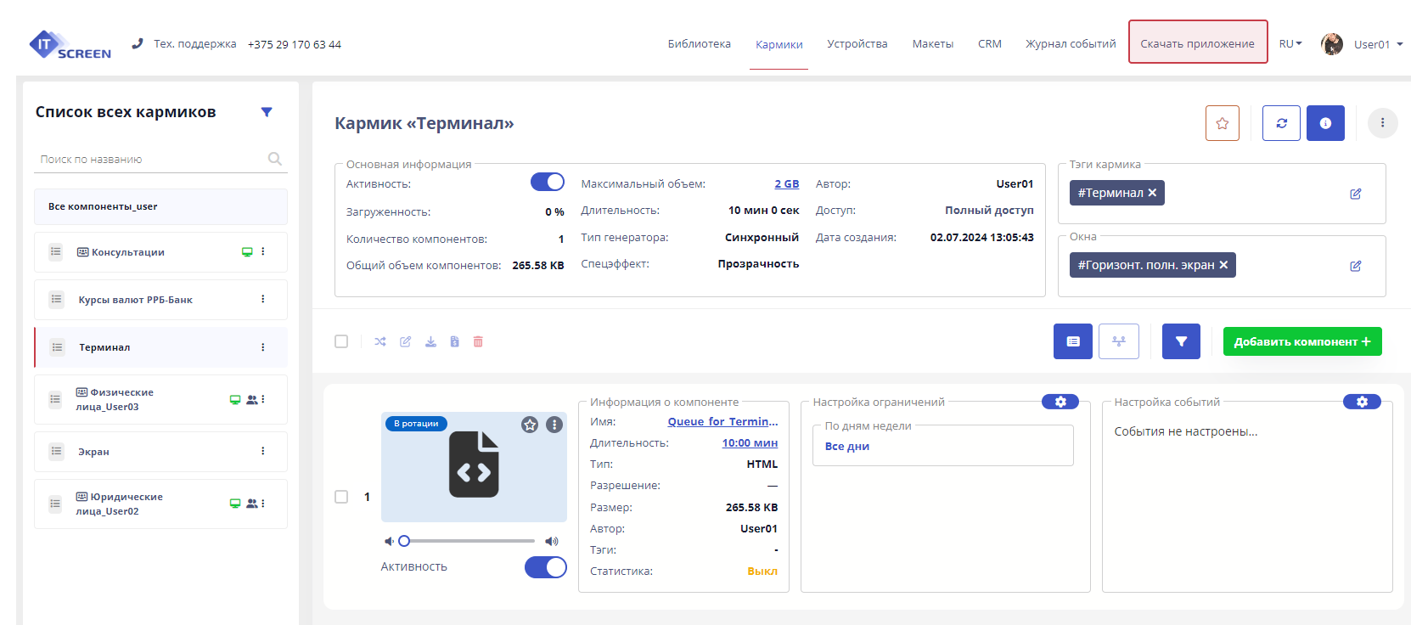Click the refresh icon near the carmik title
The image size is (1411, 625).
tap(1281, 123)
